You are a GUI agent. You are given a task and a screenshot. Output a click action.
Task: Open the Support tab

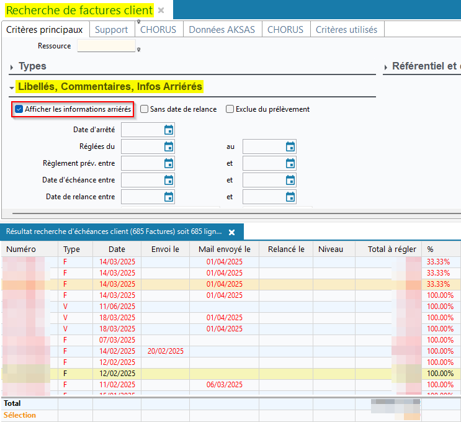click(x=112, y=30)
